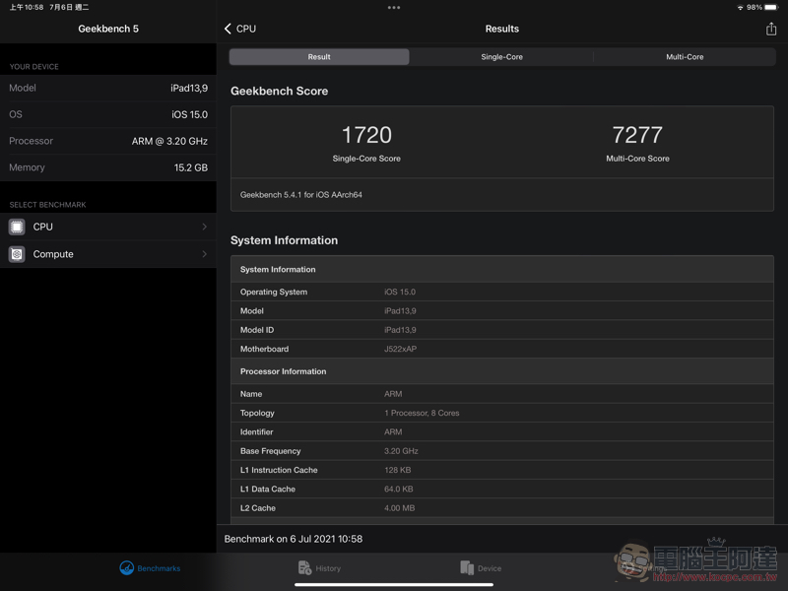Tap the History document icon
This screenshot has height=591, width=788.
304,568
